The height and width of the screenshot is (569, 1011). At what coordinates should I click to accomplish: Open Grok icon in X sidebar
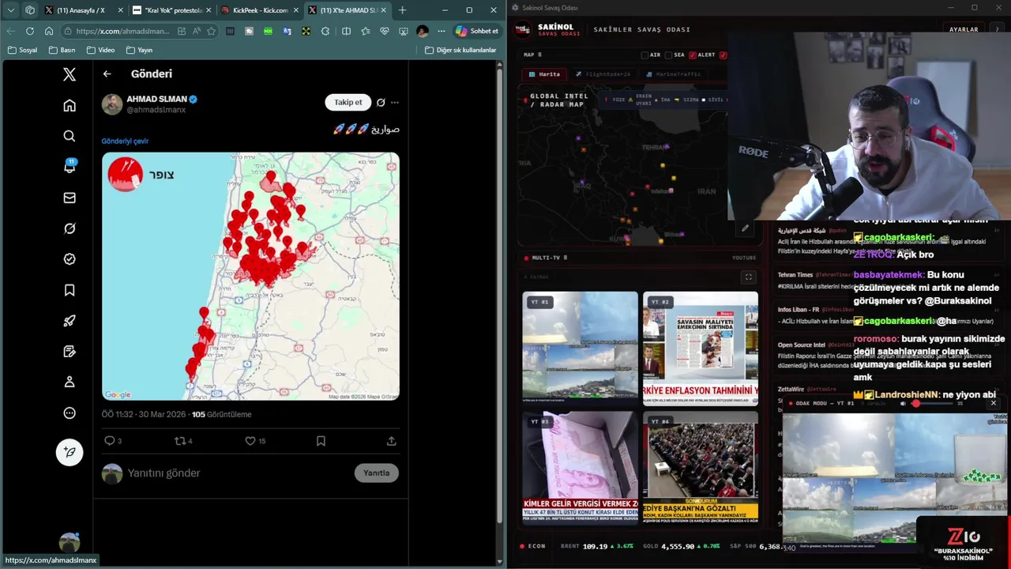(x=70, y=228)
